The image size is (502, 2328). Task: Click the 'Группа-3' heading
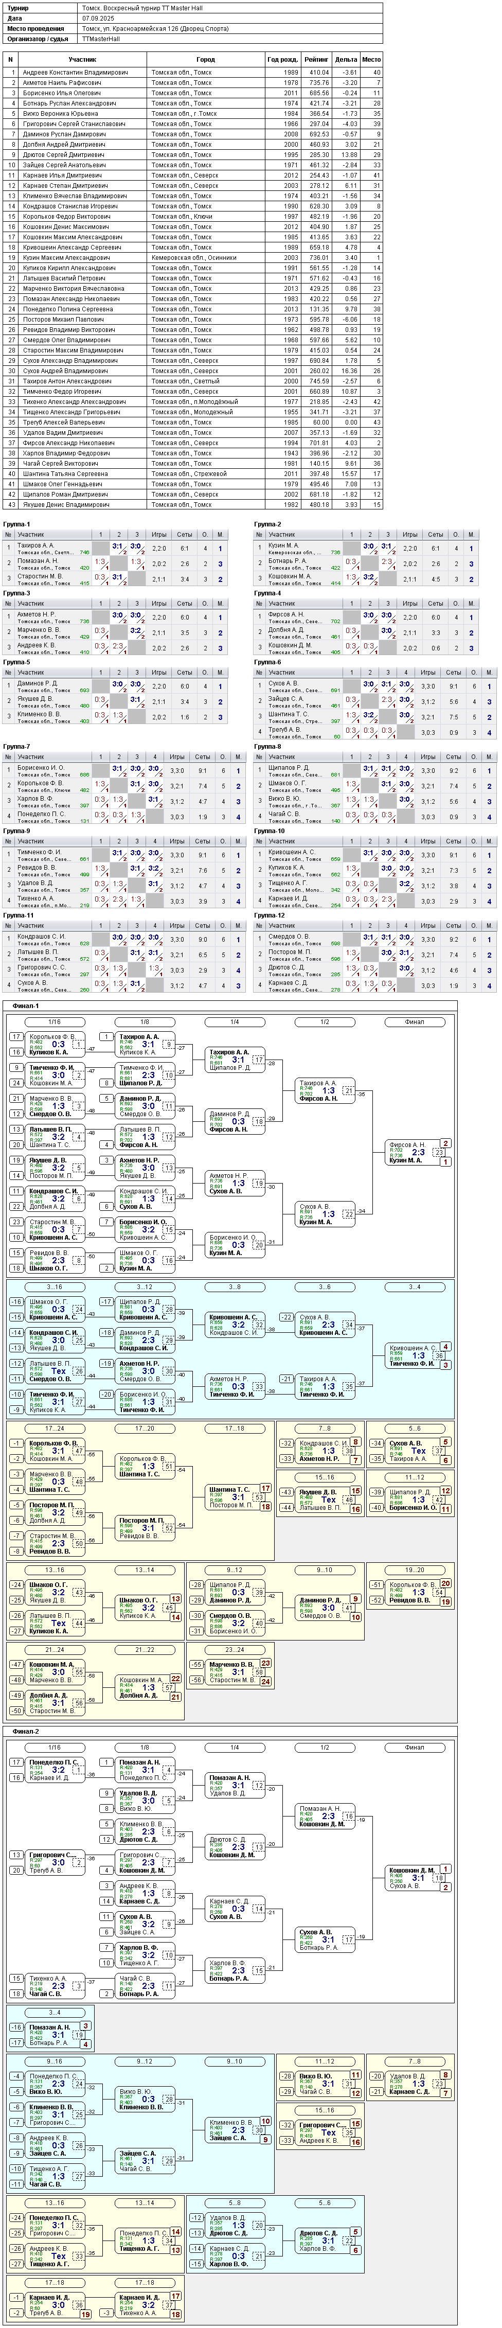click(x=16, y=594)
